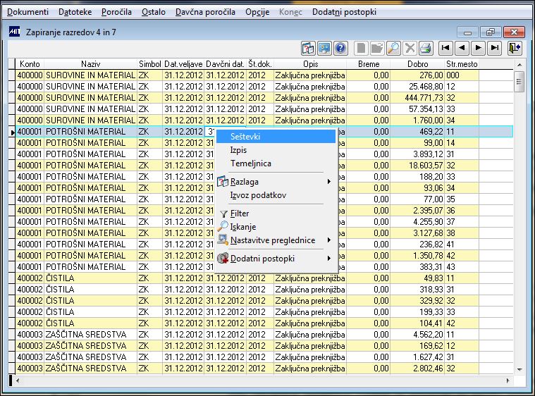This screenshot has width=535, height=396.
Task: Open the magnifying glass search toolbar icon
Action: coord(393,49)
